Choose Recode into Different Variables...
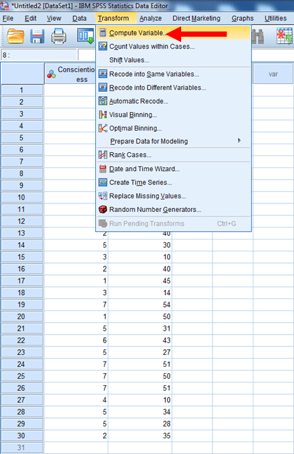The width and height of the screenshot is (294, 454). click(x=173, y=87)
